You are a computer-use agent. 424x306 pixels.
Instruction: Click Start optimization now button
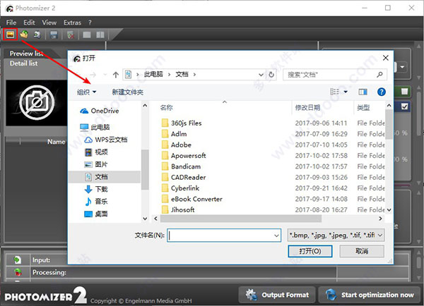pos(370,295)
